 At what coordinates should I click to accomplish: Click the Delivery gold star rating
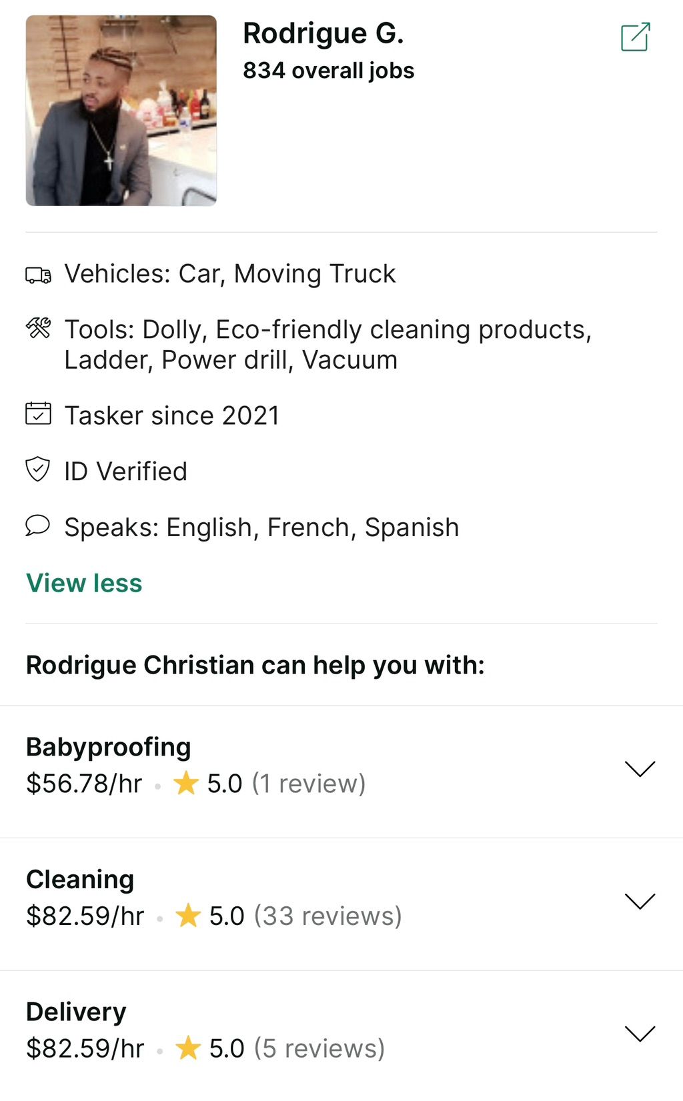click(x=188, y=1048)
